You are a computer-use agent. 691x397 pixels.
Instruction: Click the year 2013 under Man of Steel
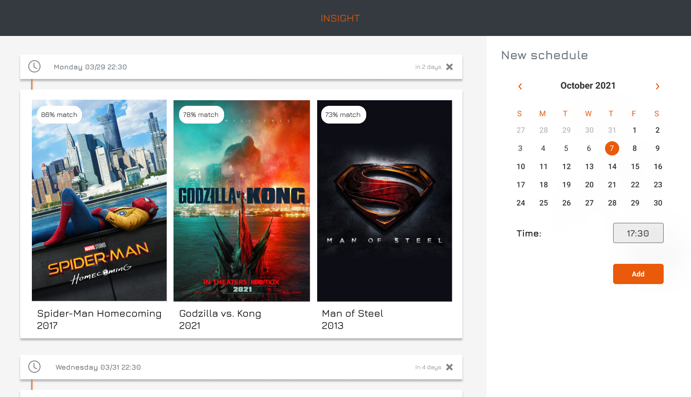pos(332,326)
